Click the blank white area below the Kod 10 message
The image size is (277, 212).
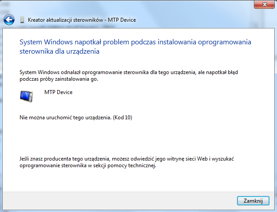(x=133, y=137)
